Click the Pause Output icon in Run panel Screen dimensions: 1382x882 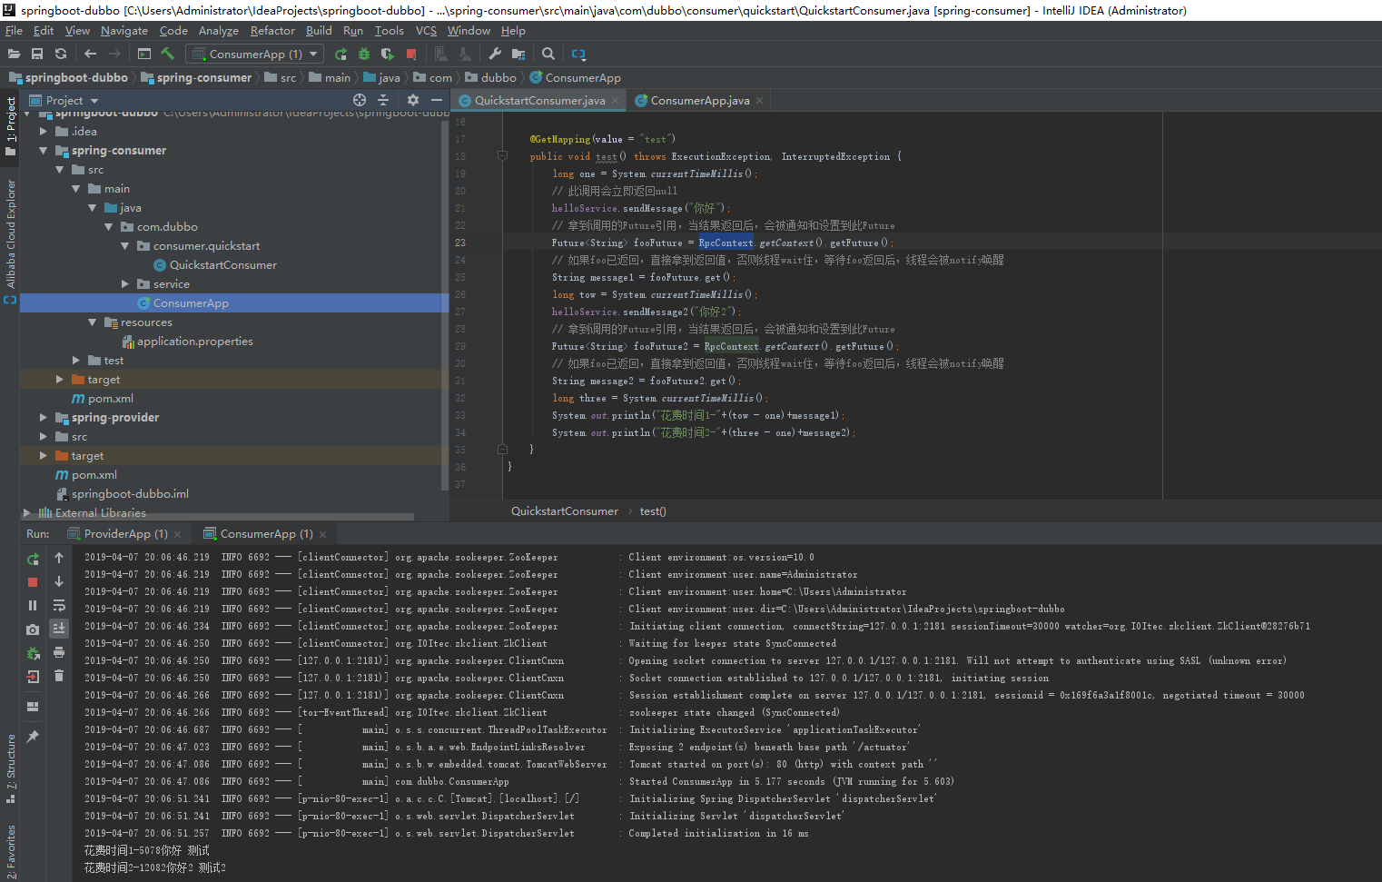click(x=33, y=605)
